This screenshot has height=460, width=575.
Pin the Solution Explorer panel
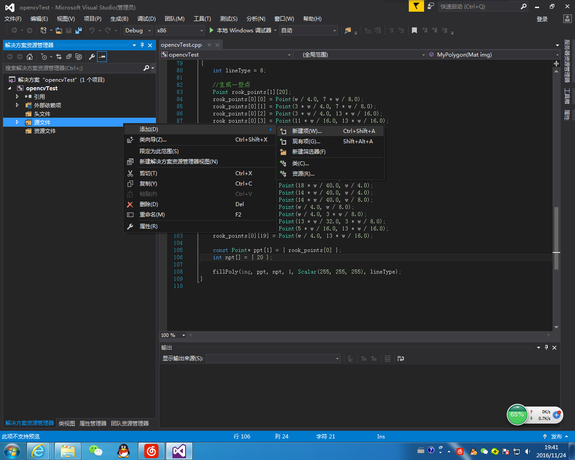(142, 45)
